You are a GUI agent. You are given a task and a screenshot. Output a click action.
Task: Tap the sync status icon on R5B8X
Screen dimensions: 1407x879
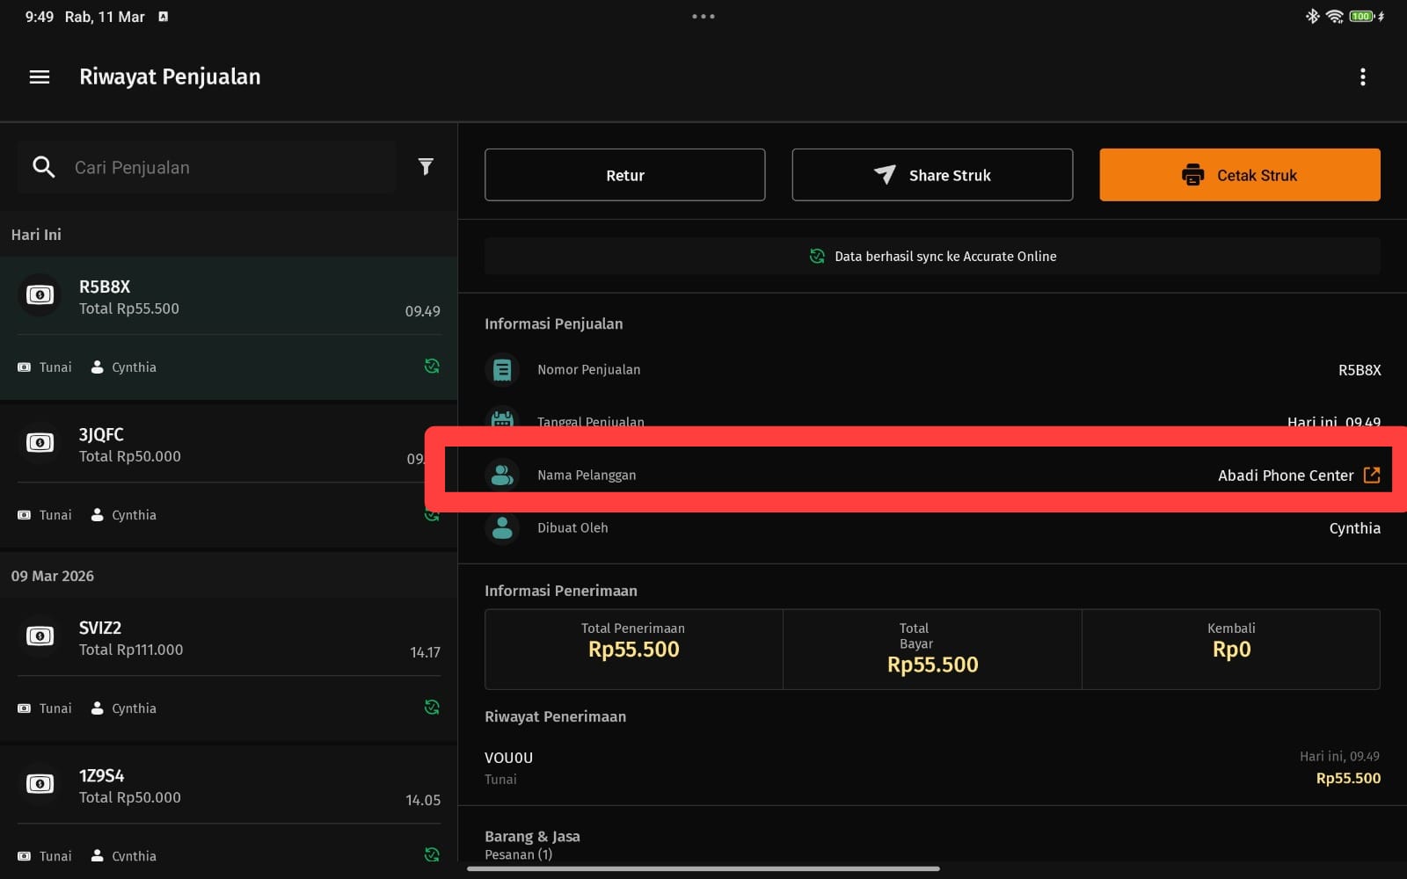(x=432, y=367)
